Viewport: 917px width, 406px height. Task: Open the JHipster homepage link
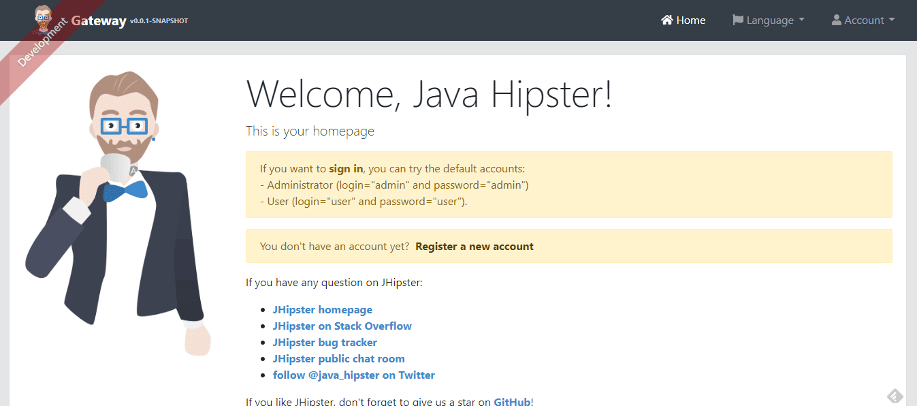click(x=323, y=309)
